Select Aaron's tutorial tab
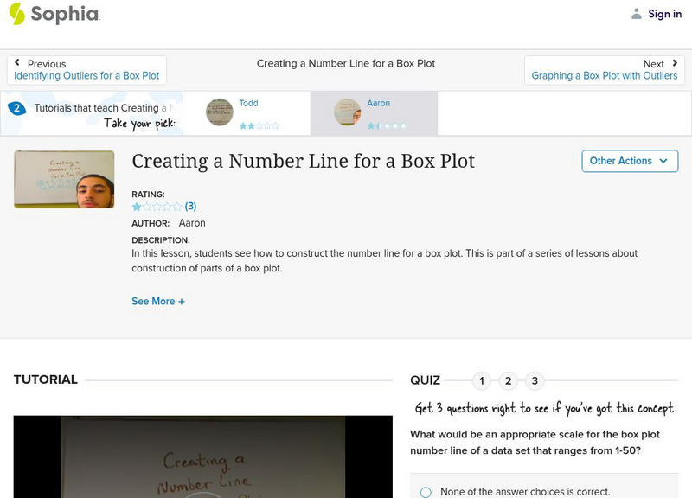Image resolution: width=692 pixels, height=498 pixels. [x=374, y=113]
